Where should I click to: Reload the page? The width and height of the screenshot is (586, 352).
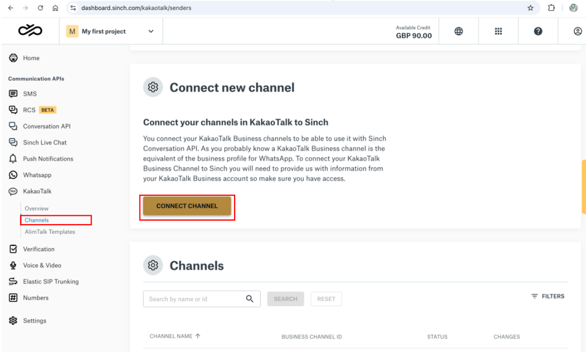coord(40,8)
